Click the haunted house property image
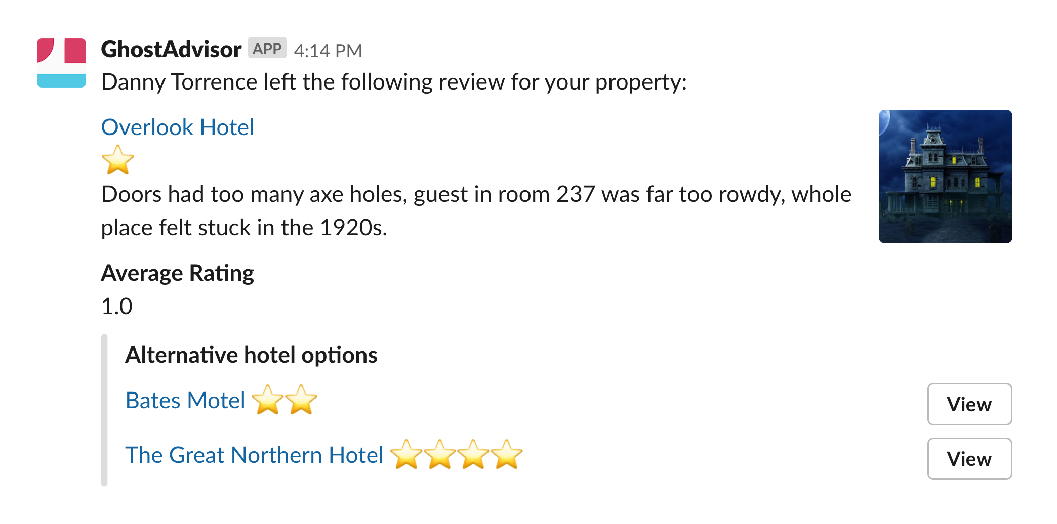1057x524 pixels. (945, 176)
